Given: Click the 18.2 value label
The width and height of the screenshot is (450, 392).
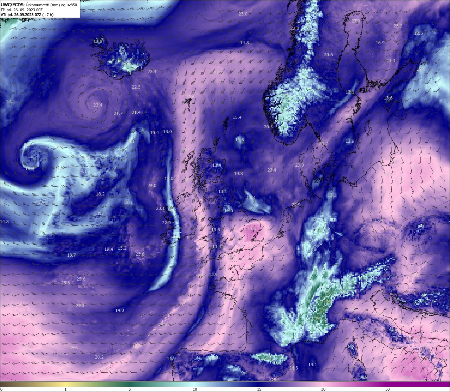Looking at the screenshot, I should [100, 194].
